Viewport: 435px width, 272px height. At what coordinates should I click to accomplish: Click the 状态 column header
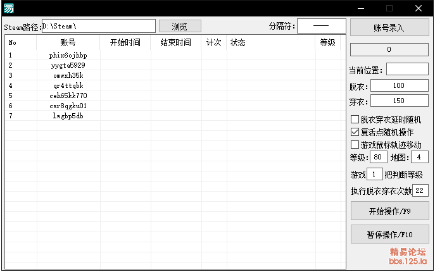tap(271, 42)
